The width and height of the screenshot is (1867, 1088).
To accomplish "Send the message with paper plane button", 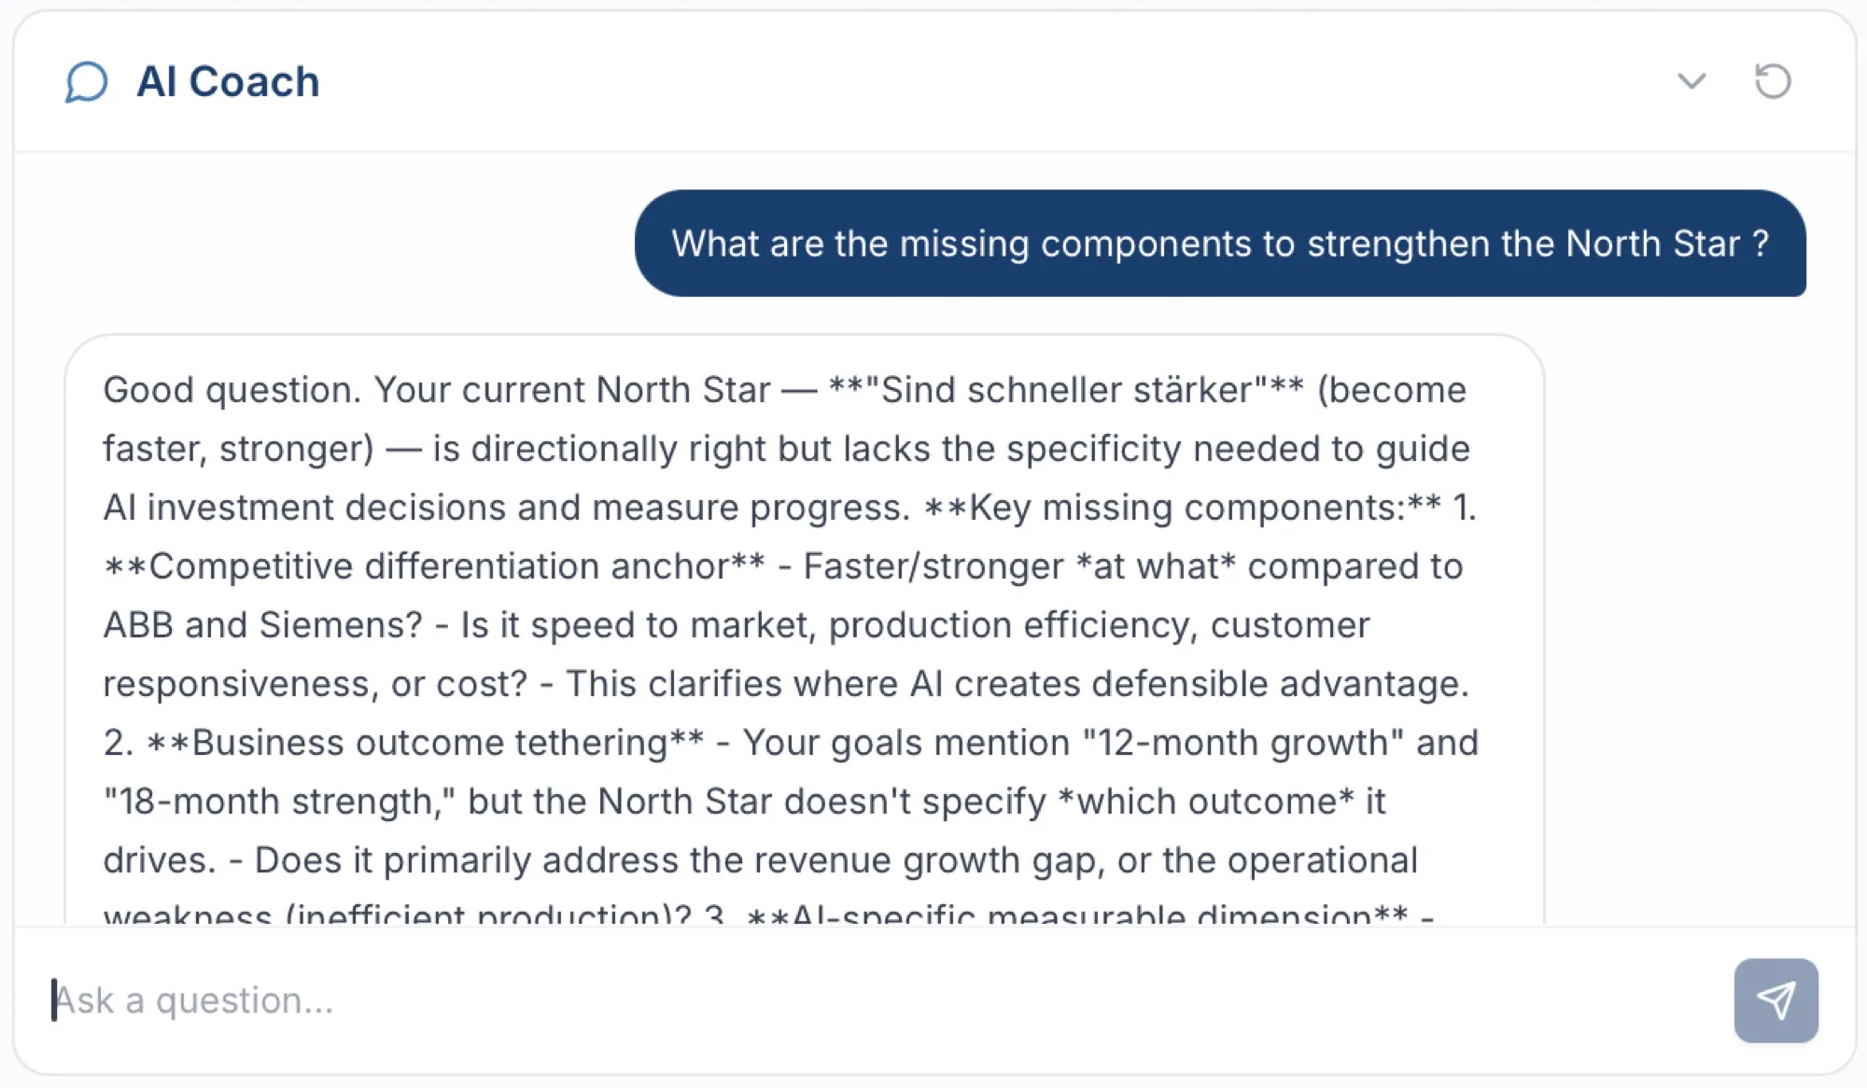I will [x=1776, y=1000].
